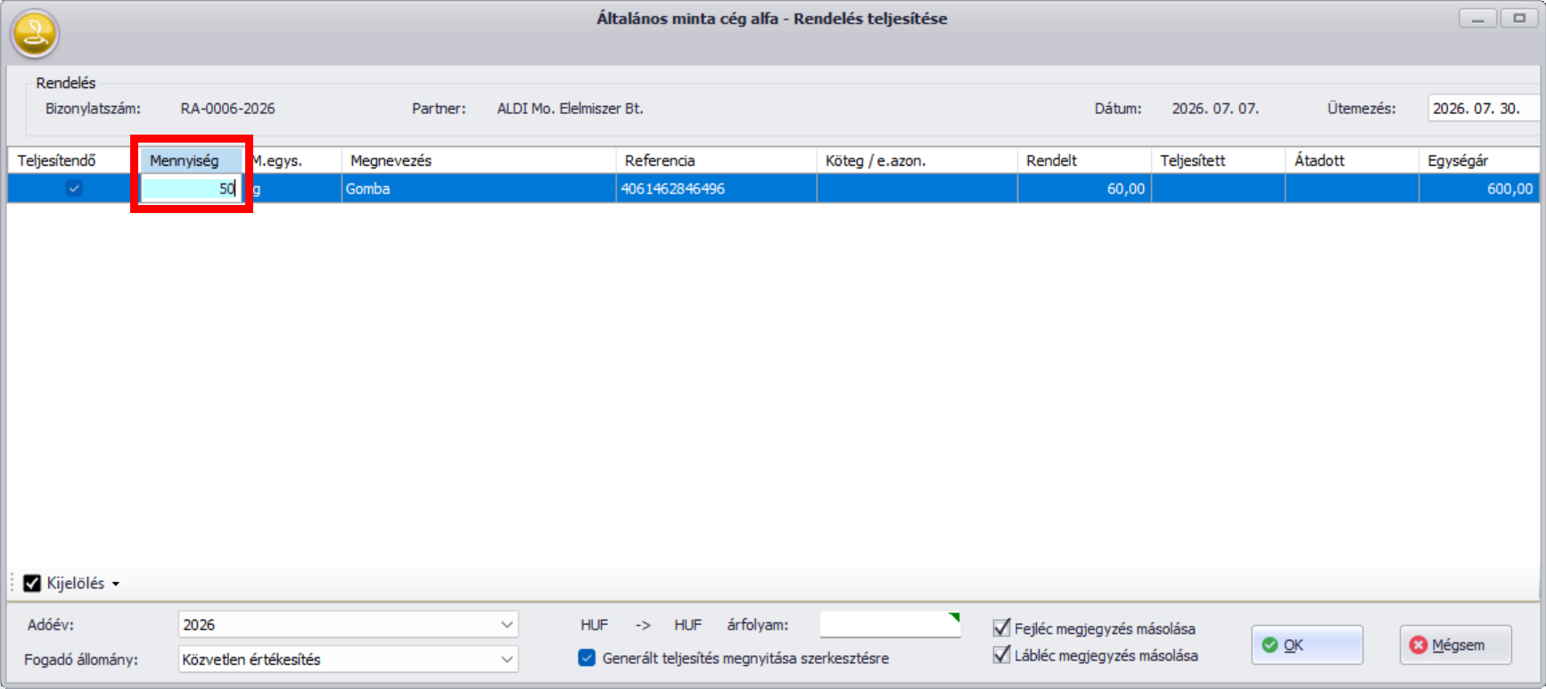The height and width of the screenshot is (689, 1546).
Task: Toggle the Teljesítendő checkbox for Gomba row
Action: [x=74, y=188]
